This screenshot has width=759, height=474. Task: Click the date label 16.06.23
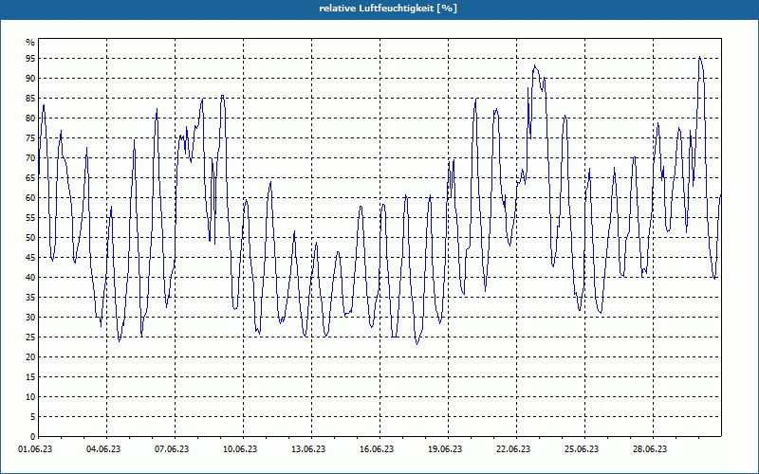pos(376,449)
